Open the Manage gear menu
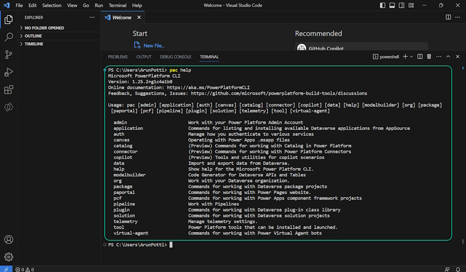466x272 pixels. tap(9, 256)
